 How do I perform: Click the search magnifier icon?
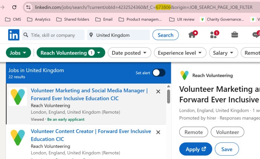click(26, 35)
